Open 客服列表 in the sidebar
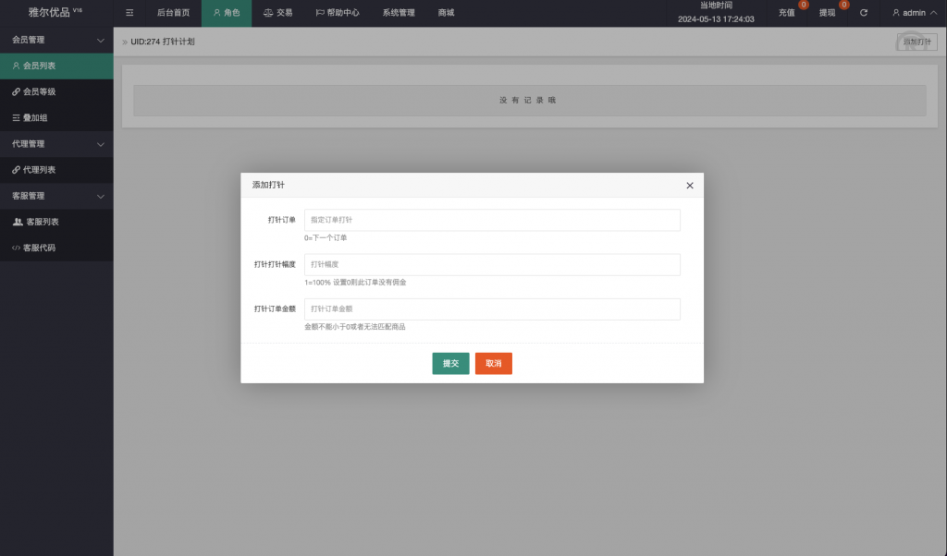The width and height of the screenshot is (947, 556). click(42, 222)
